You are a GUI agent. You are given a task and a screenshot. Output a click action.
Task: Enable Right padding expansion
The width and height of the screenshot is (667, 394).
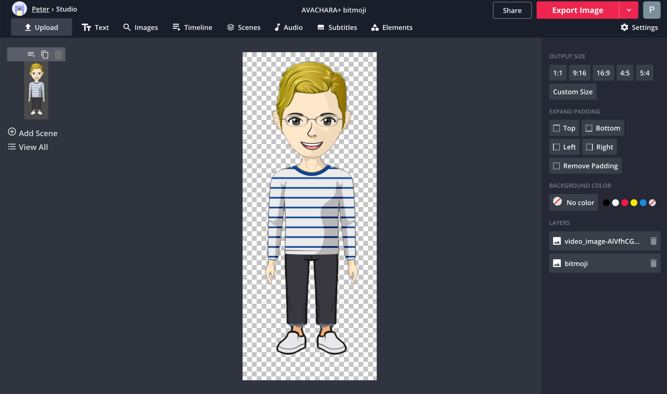(x=599, y=147)
